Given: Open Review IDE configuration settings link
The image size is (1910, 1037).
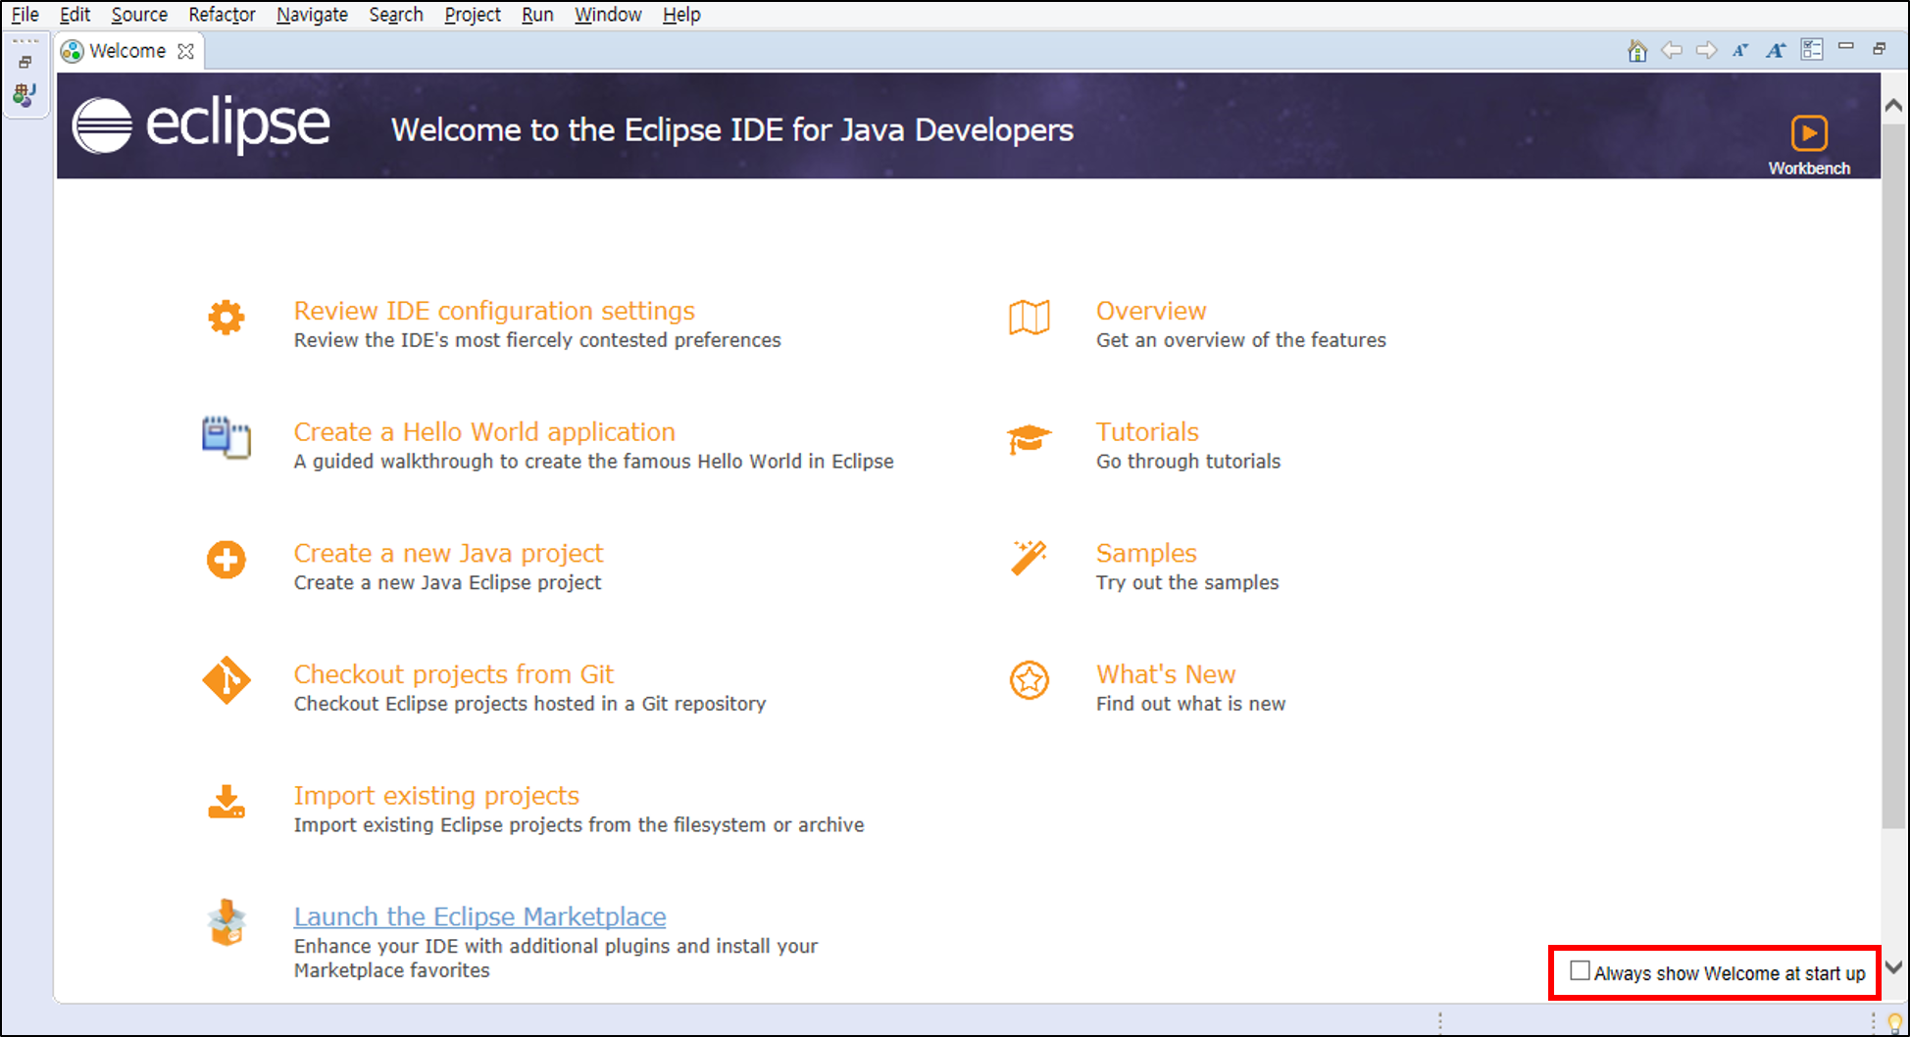Looking at the screenshot, I should click(494, 311).
